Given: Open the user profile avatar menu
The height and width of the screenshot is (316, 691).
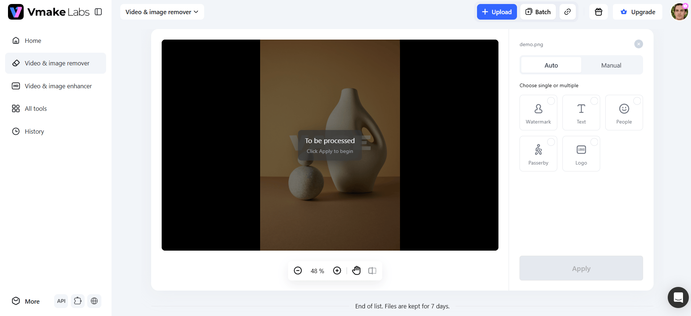Looking at the screenshot, I should tap(679, 12).
